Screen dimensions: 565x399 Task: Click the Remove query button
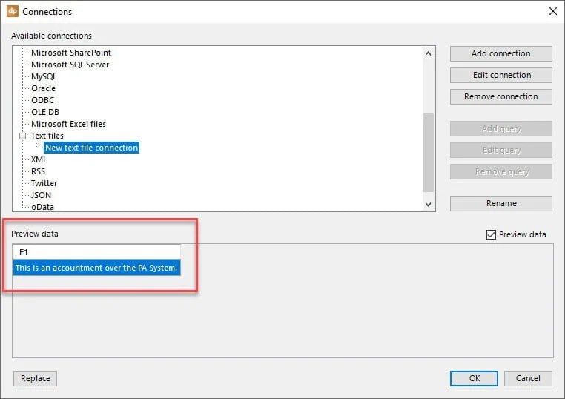500,171
